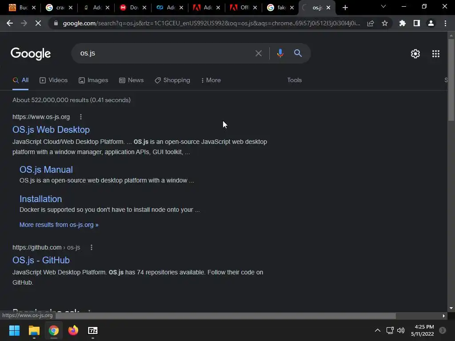Open the OS.js Web Desktop result
The height and width of the screenshot is (341, 455).
coord(51,130)
